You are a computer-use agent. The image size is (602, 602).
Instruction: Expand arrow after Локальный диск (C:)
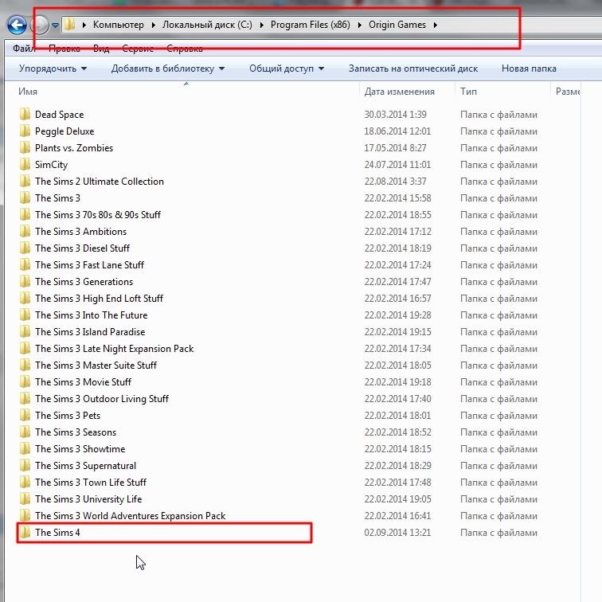pos(261,25)
